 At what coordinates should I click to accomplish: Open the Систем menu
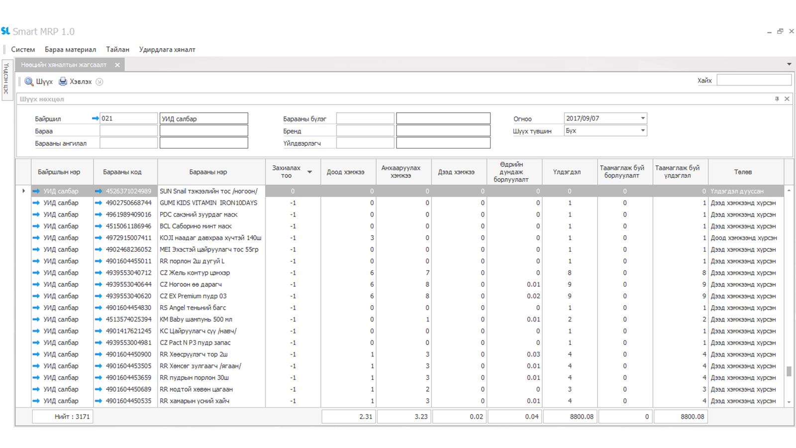(23, 49)
